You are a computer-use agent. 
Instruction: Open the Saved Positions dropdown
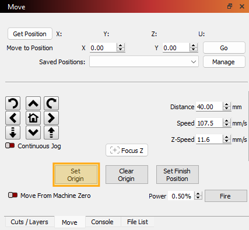pyautogui.click(x=144, y=62)
